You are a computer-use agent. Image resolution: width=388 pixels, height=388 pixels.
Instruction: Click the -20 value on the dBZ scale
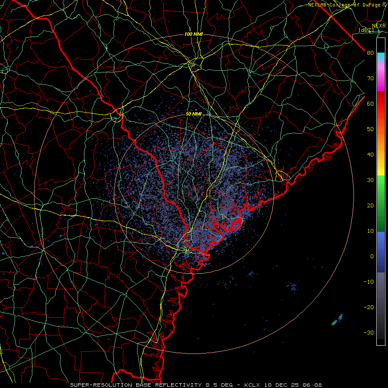click(x=369, y=307)
